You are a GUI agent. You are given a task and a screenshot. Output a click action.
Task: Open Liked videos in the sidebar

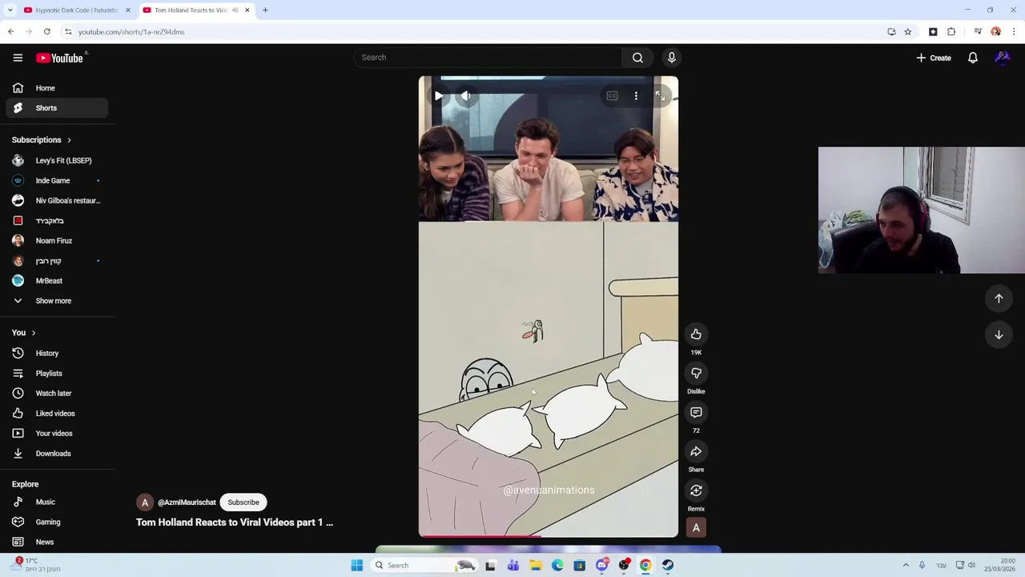(57, 414)
